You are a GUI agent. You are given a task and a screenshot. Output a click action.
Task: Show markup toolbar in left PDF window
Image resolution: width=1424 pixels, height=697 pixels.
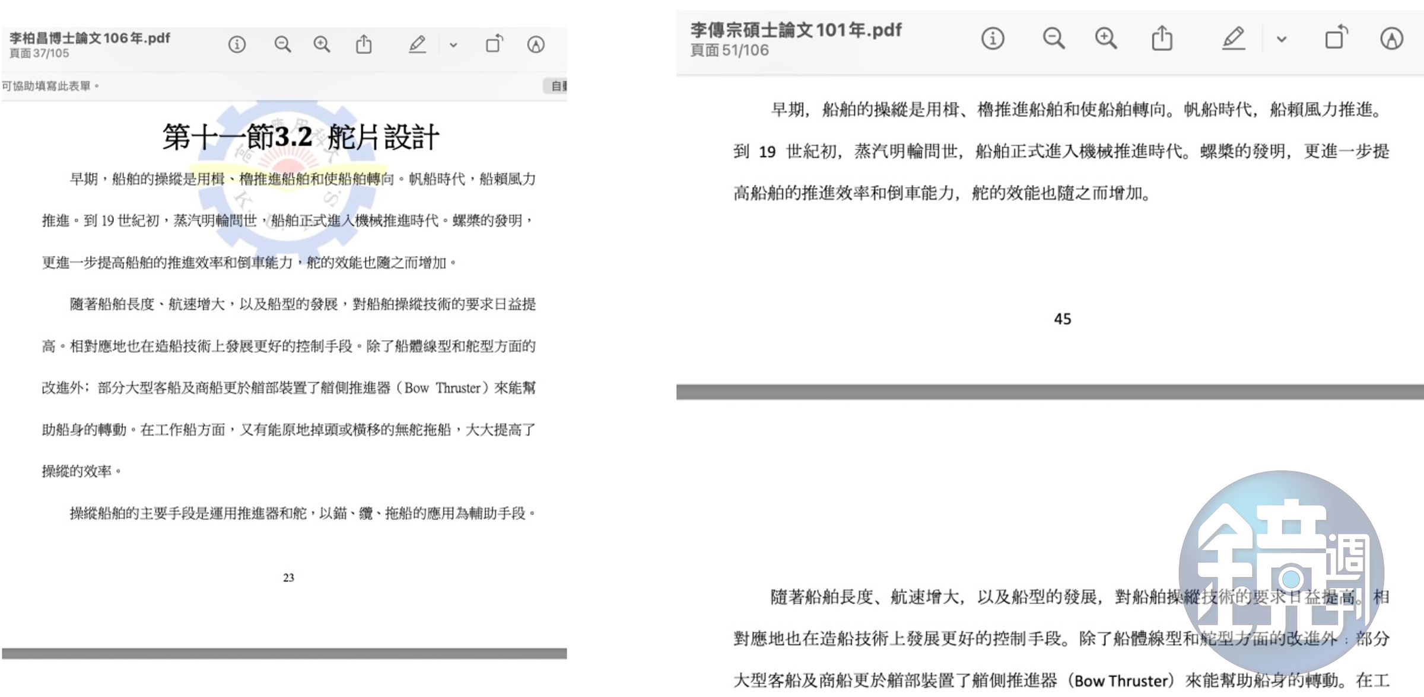[x=536, y=44]
